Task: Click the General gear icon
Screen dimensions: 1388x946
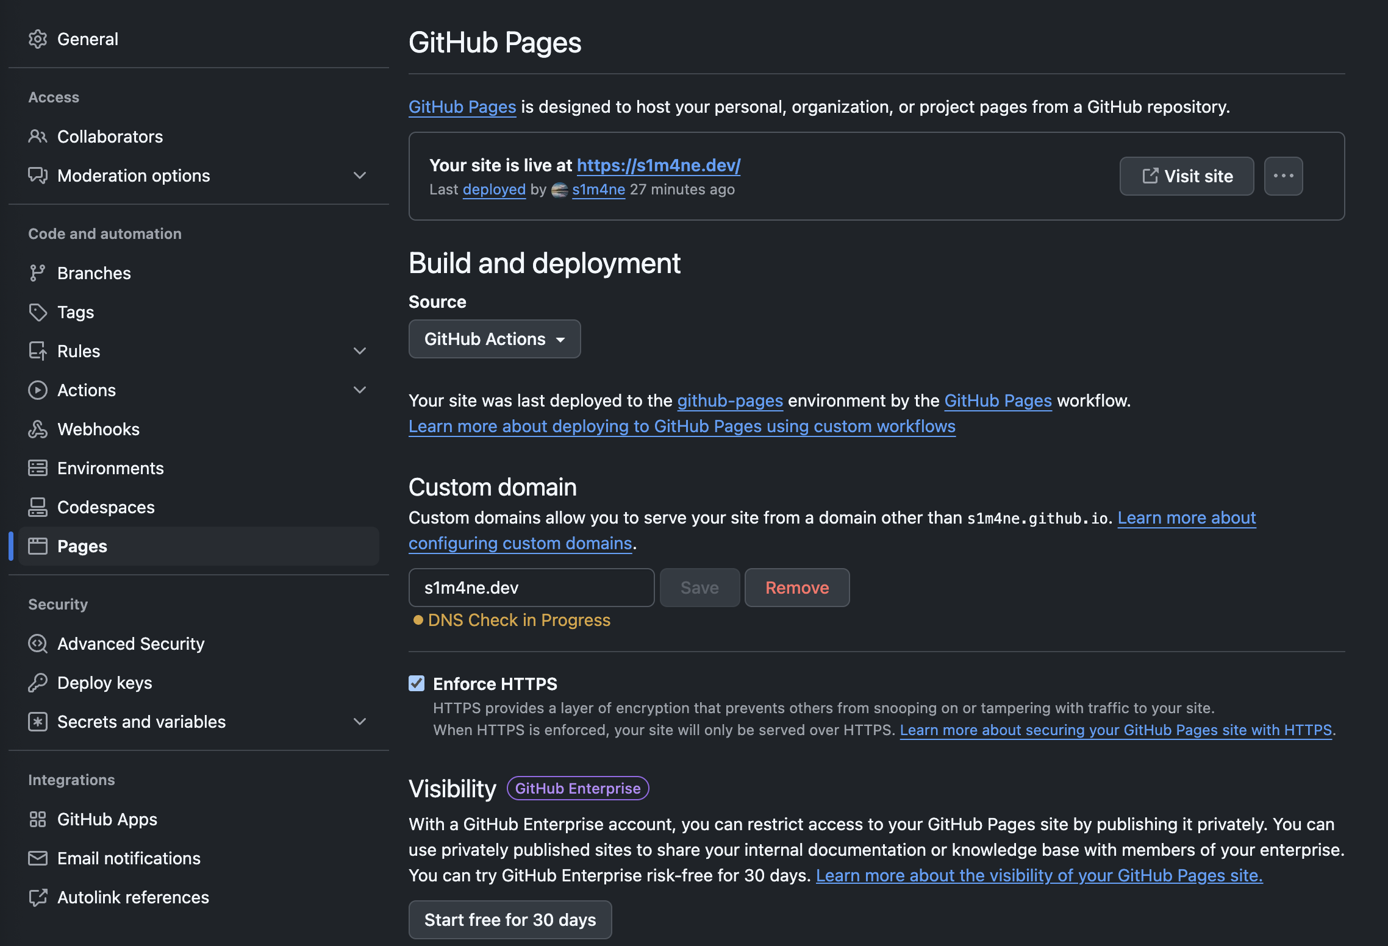Action: pyautogui.click(x=38, y=39)
